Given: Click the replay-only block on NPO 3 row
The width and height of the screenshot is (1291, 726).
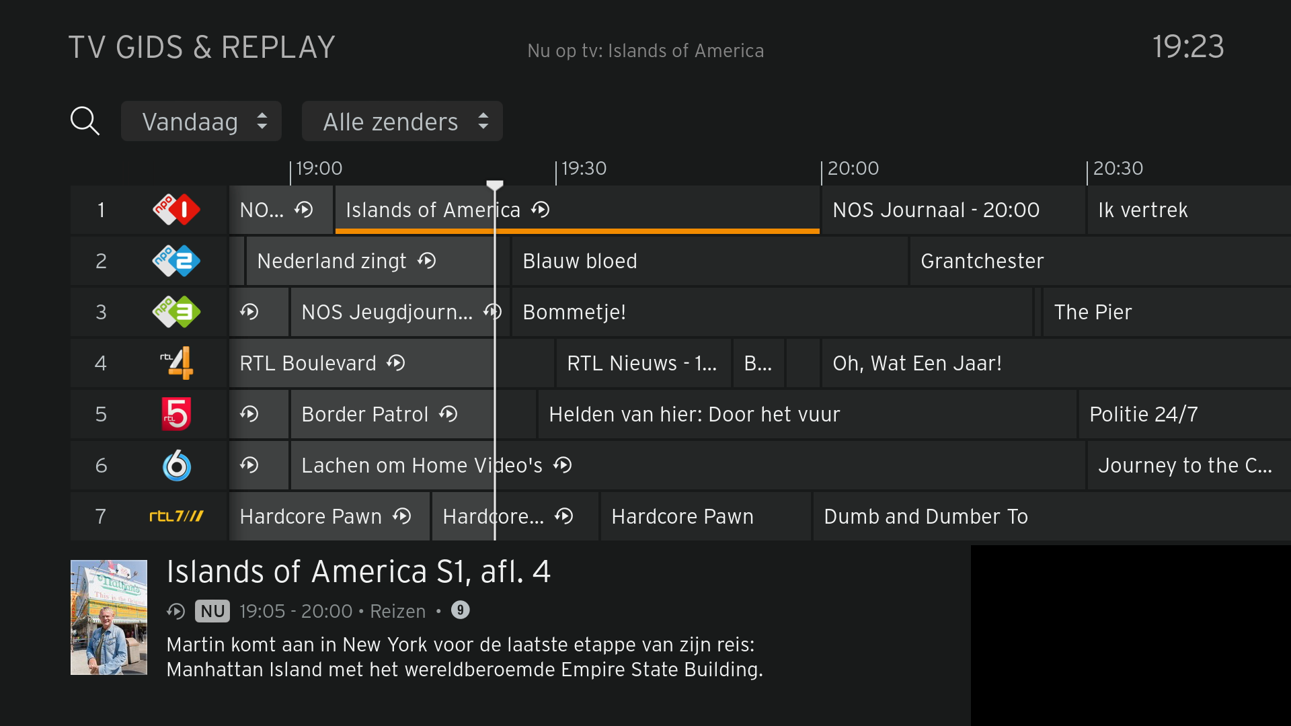Looking at the screenshot, I should [259, 312].
